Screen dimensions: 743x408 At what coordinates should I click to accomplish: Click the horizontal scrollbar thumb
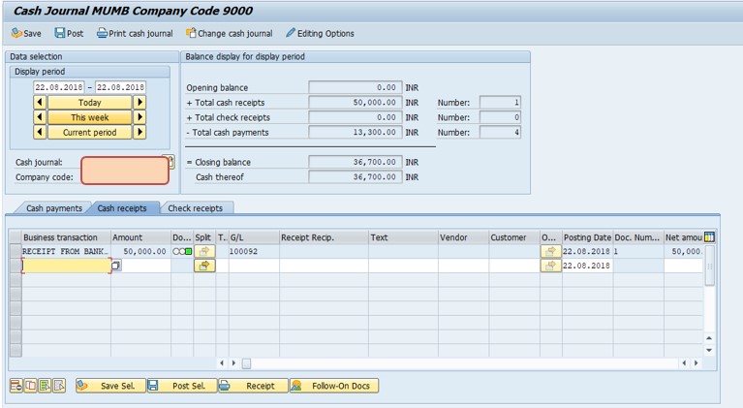[246, 363]
